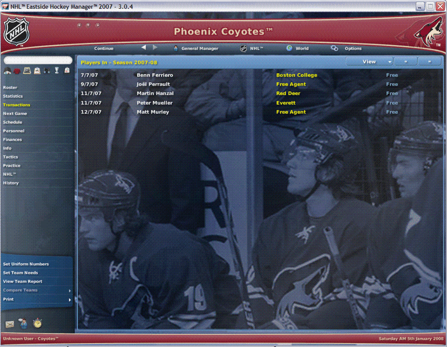Screen dimensions: 447x347
Task: Click the Coyotes team logo
Action: 428,32
